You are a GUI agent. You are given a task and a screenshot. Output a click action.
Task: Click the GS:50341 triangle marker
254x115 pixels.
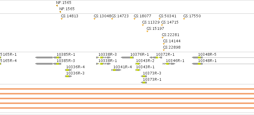pos(160,19)
